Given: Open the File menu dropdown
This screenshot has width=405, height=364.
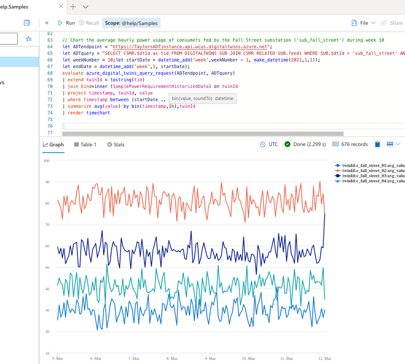Looking at the screenshot, I should coord(364,23).
